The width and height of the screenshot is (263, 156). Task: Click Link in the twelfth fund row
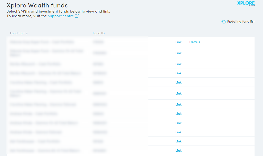click(178, 150)
